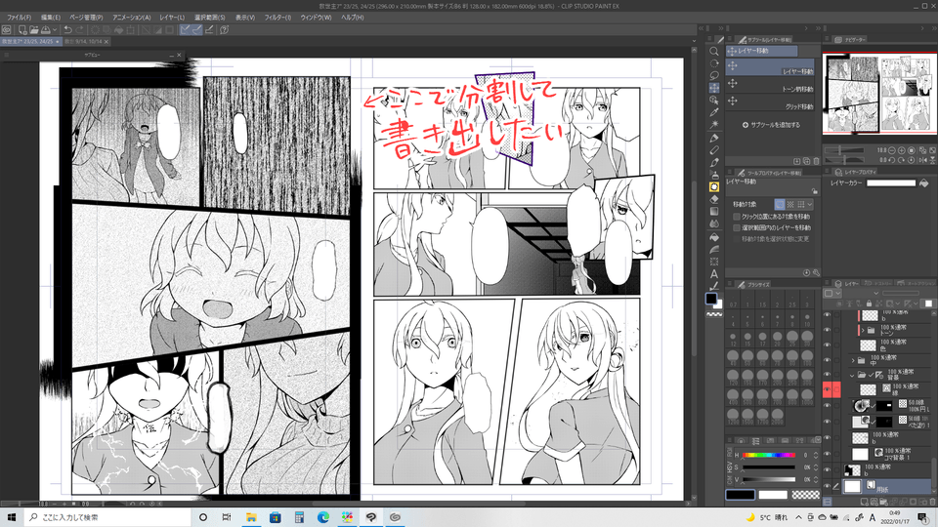Click the hue H rainbow slider
The height and width of the screenshot is (527, 938).
769,456
